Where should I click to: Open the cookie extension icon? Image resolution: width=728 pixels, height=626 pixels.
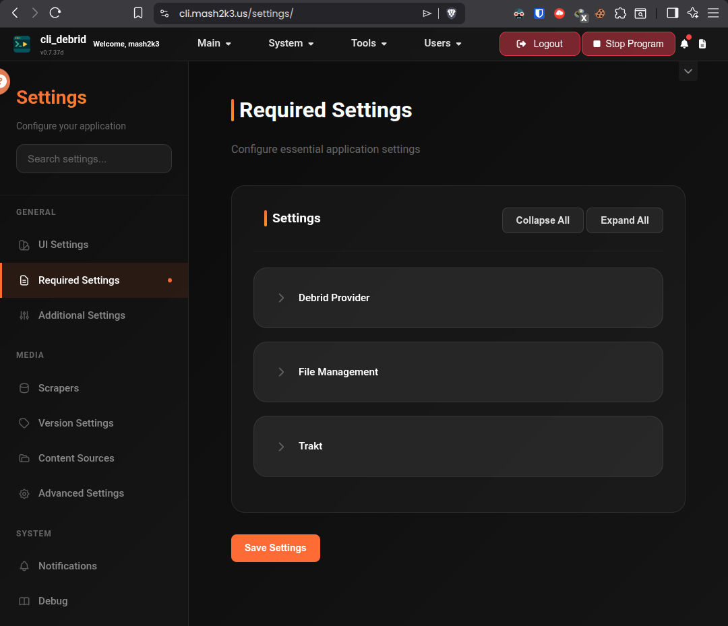pyautogui.click(x=600, y=13)
